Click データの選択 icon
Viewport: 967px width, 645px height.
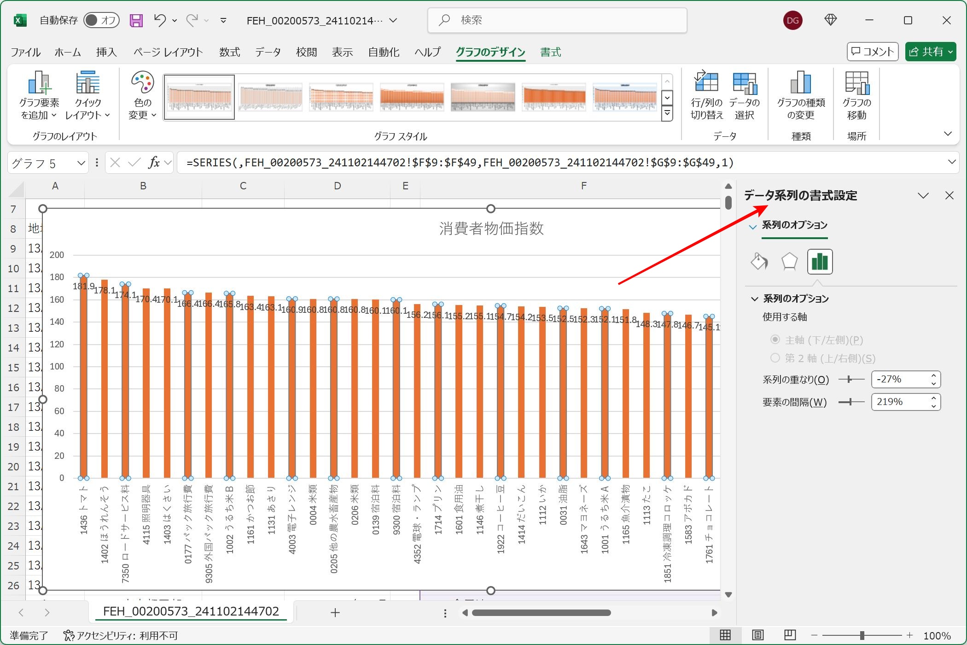pos(745,95)
